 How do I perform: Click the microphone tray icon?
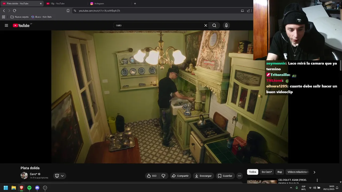297,188
